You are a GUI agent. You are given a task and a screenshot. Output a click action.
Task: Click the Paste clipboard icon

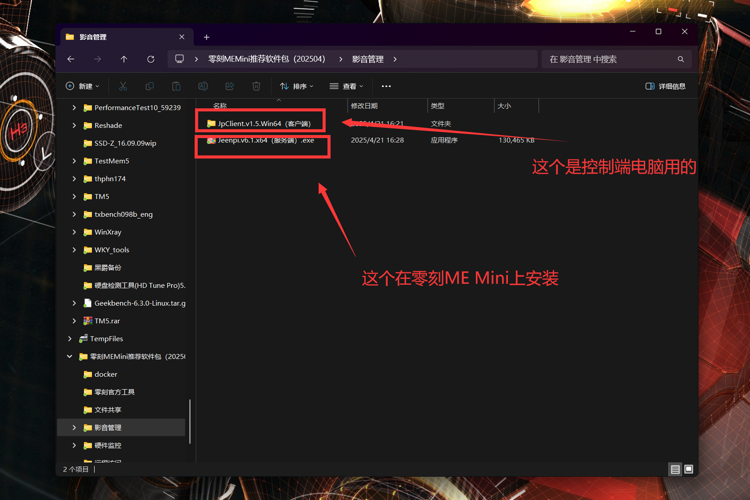click(176, 86)
